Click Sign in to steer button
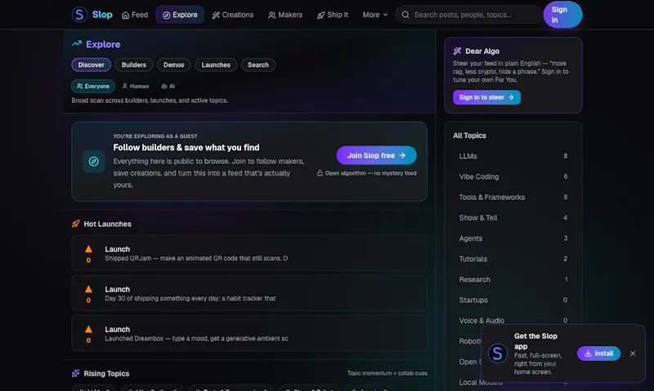Image resolution: width=654 pixels, height=391 pixels. tap(486, 97)
